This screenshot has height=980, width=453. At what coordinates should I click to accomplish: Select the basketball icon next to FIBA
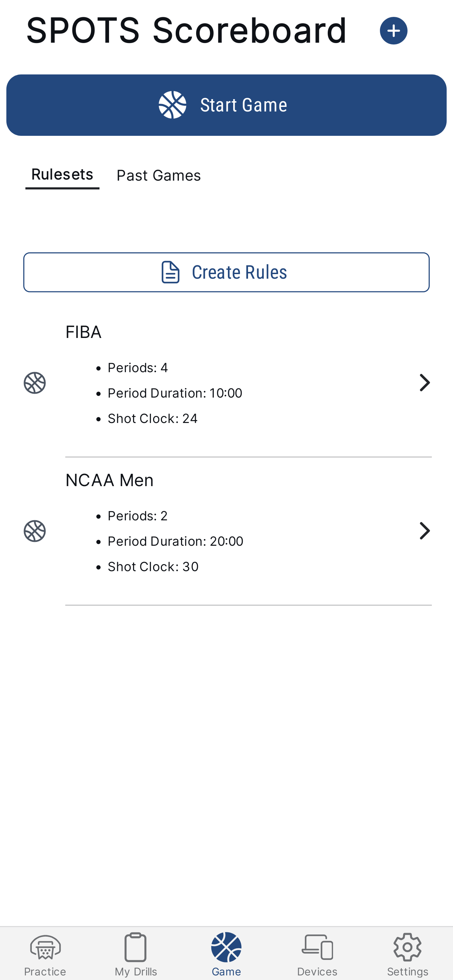[x=35, y=383]
